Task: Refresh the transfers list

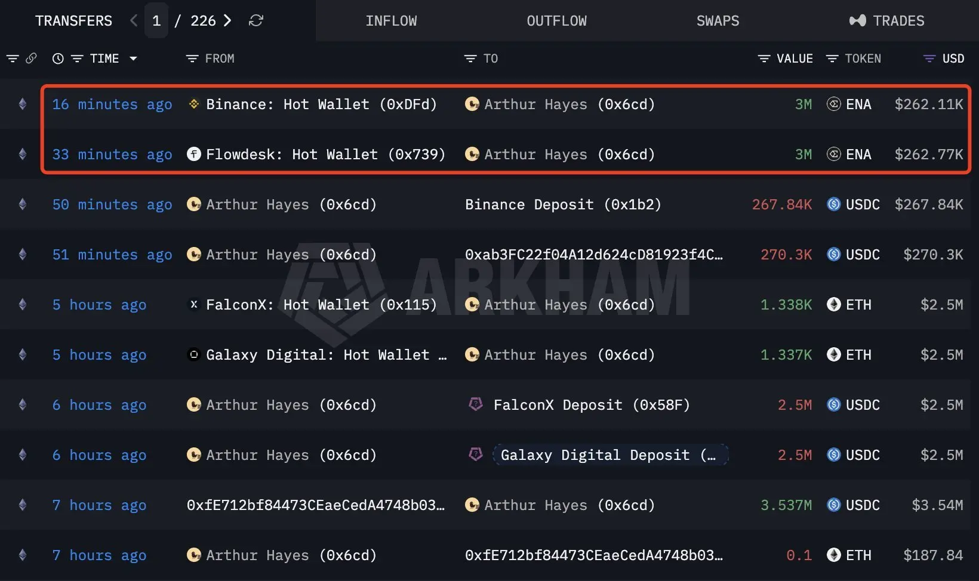Action: click(256, 21)
